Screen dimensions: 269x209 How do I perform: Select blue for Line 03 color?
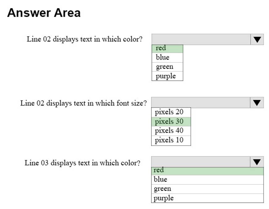(207, 180)
